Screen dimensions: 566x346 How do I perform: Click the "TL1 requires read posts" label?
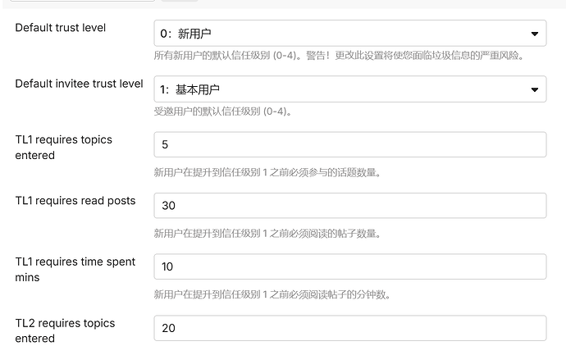[75, 200]
